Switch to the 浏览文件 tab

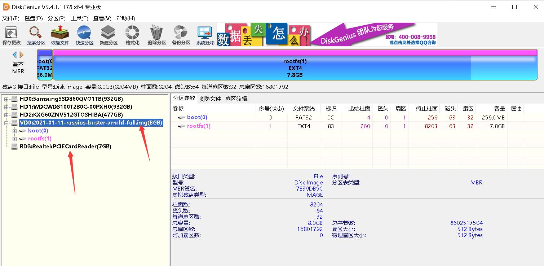click(x=210, y=99)
